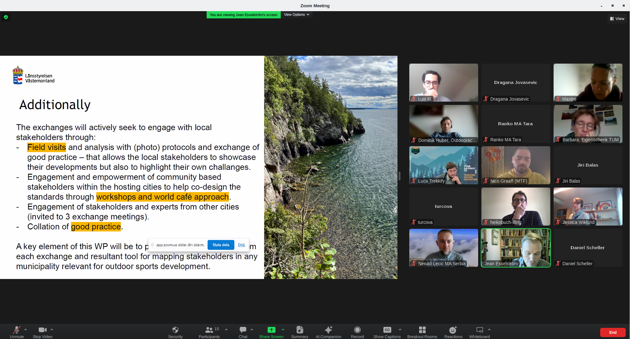Stop the video camera

click(42, 330)
